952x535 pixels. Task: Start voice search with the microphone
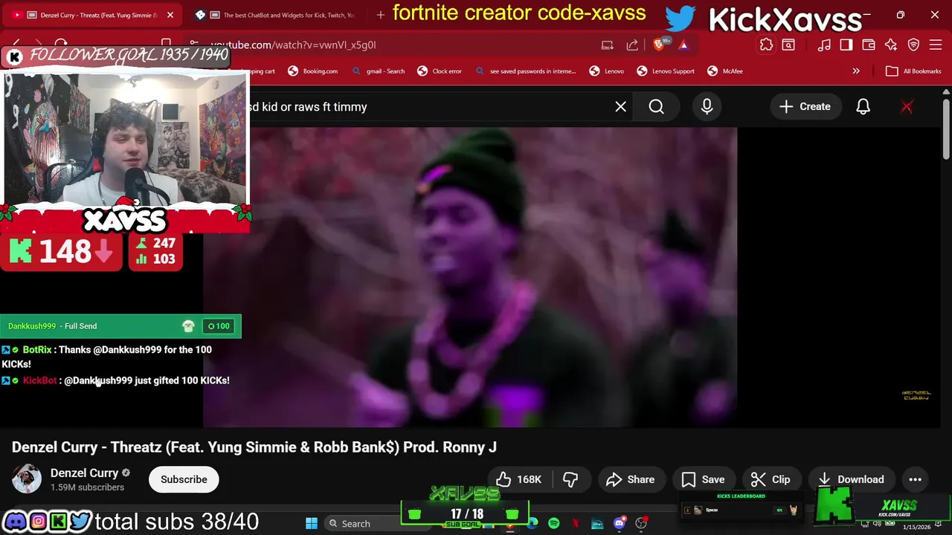point(707,107)
